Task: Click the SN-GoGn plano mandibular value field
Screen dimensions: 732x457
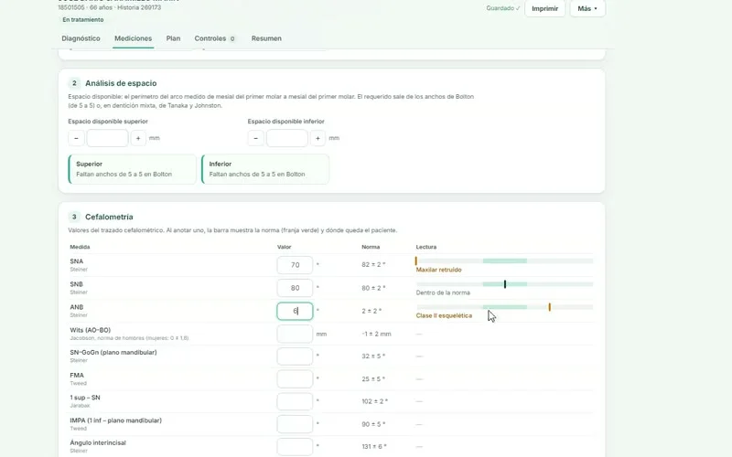Action: click(x=295, y=356)
